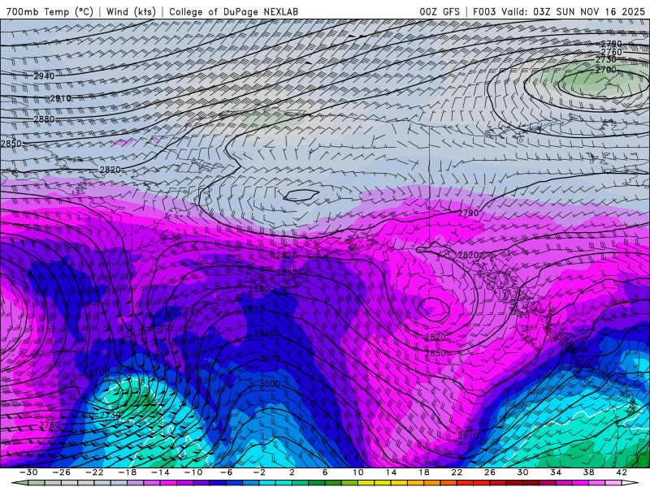Screen dimensions: 650x487
Task: Click the 14 legend tick label
Action: [391, 472]
